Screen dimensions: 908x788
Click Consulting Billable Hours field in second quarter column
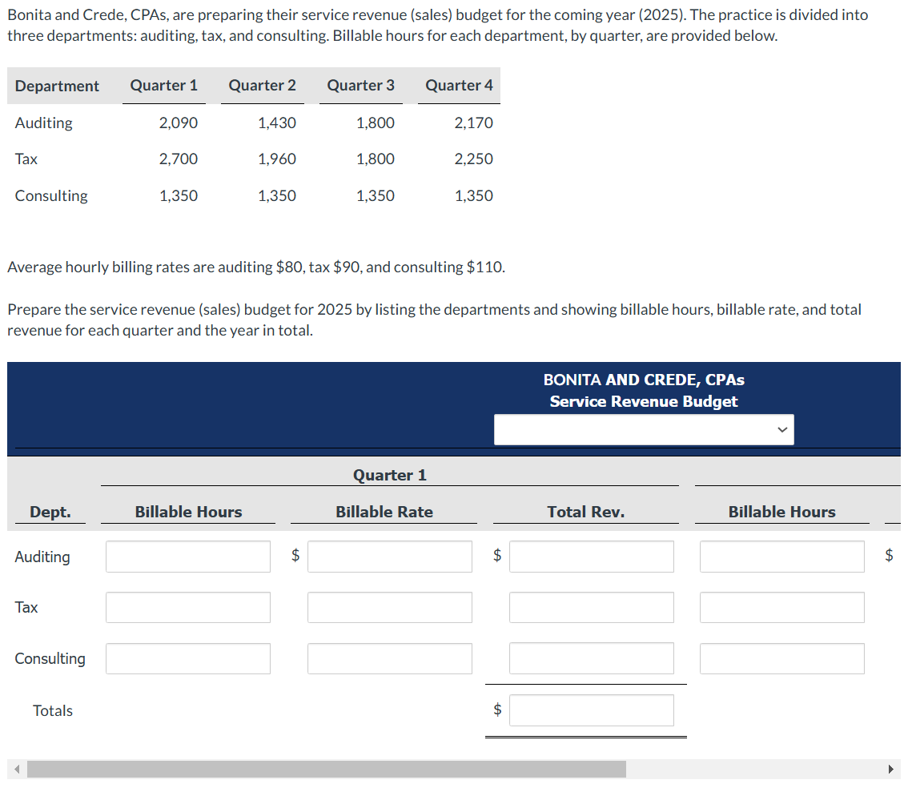pos(781,658)
